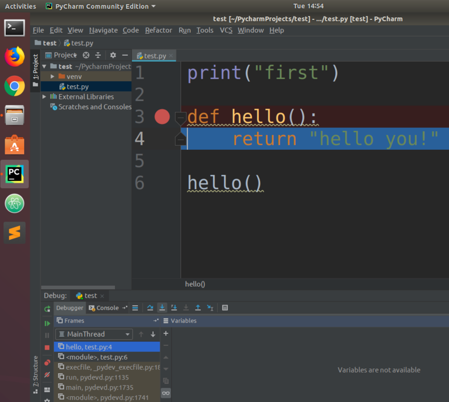
Task: Collapse the test project root folder
Action: point(45,66)
